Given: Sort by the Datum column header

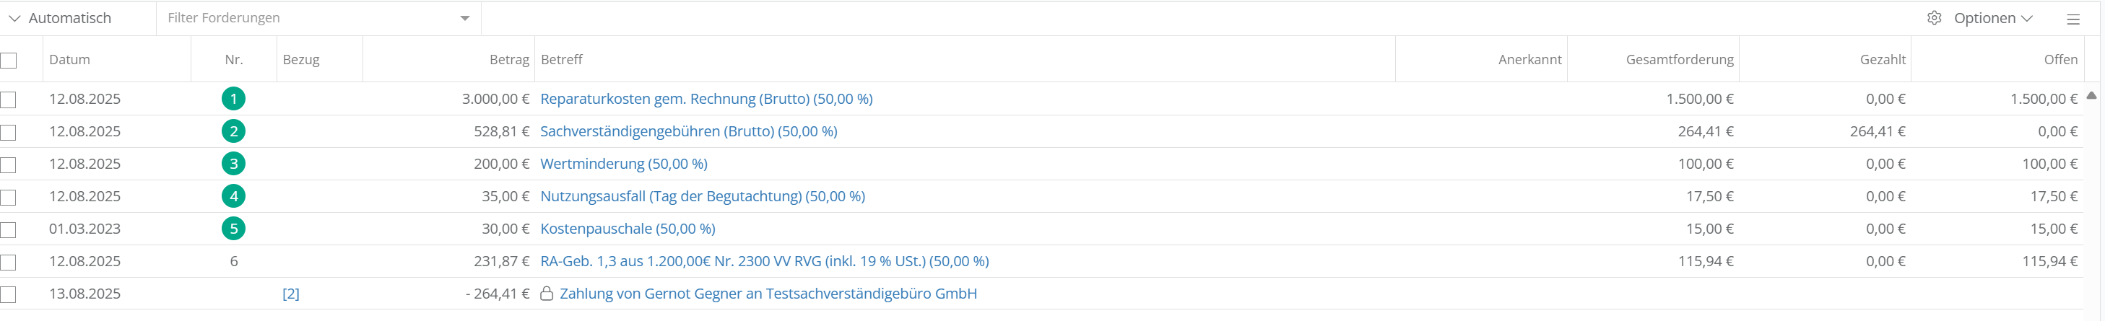Looking at the screenshot, I should click(69, 60).
